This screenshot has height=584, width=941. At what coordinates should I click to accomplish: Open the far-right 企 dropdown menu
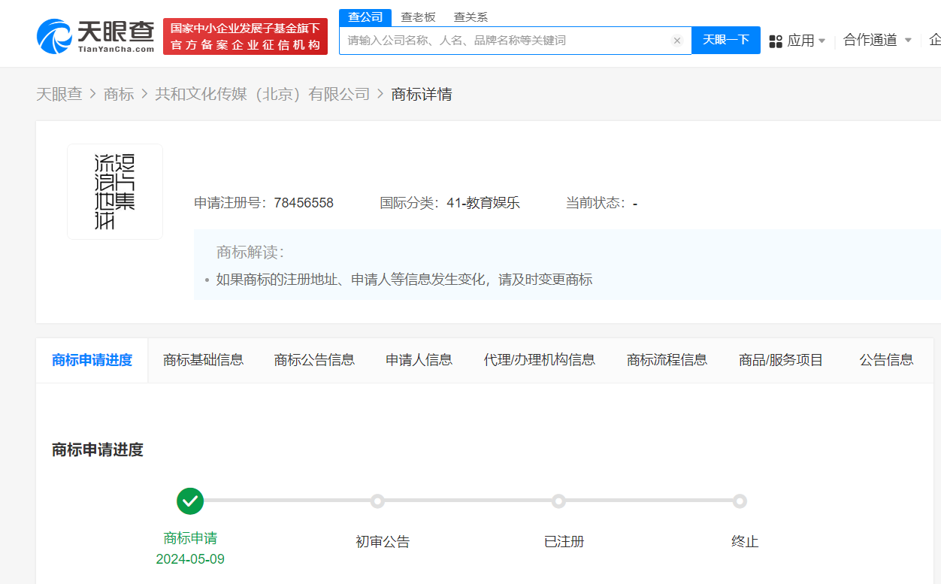point(936,42)
